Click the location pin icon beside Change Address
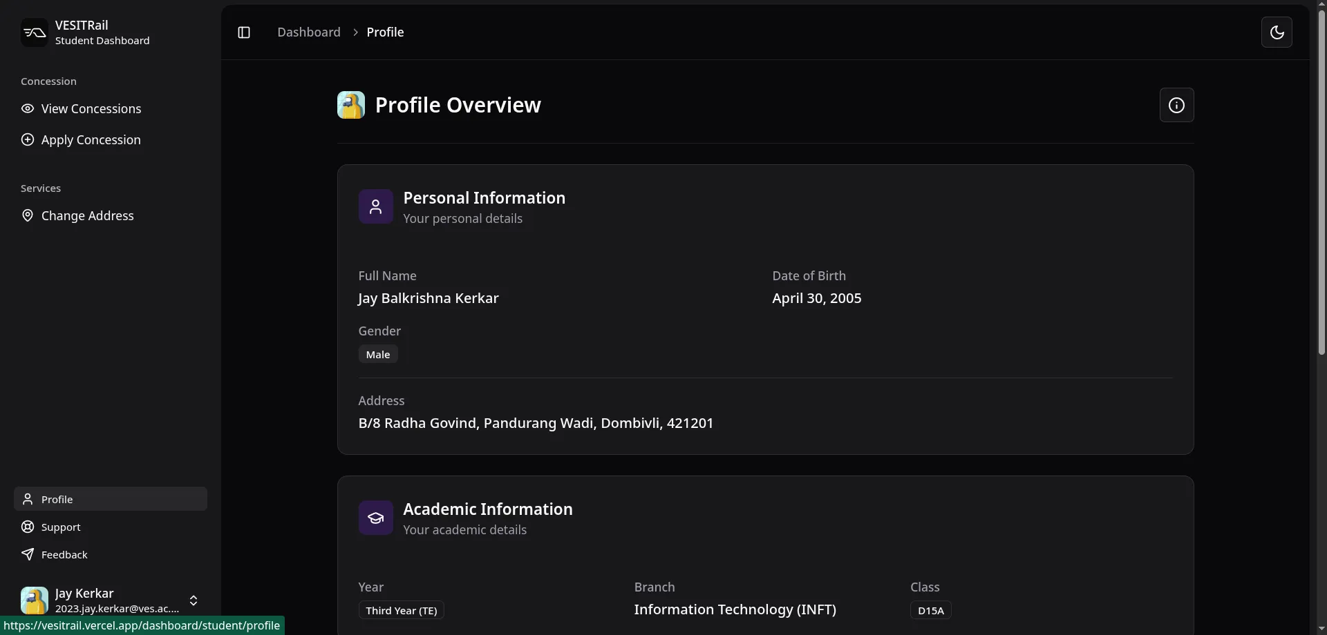 coord(27,215)
